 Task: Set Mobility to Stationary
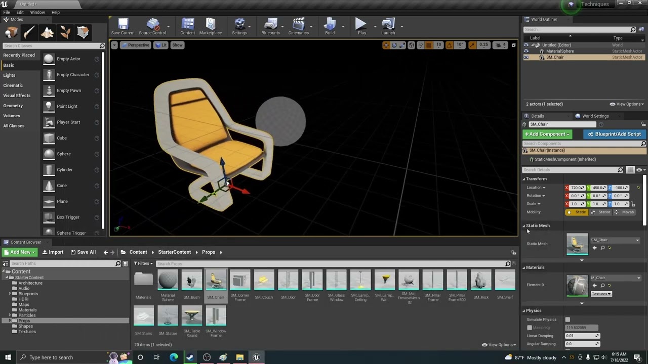(x=600, y=212)
